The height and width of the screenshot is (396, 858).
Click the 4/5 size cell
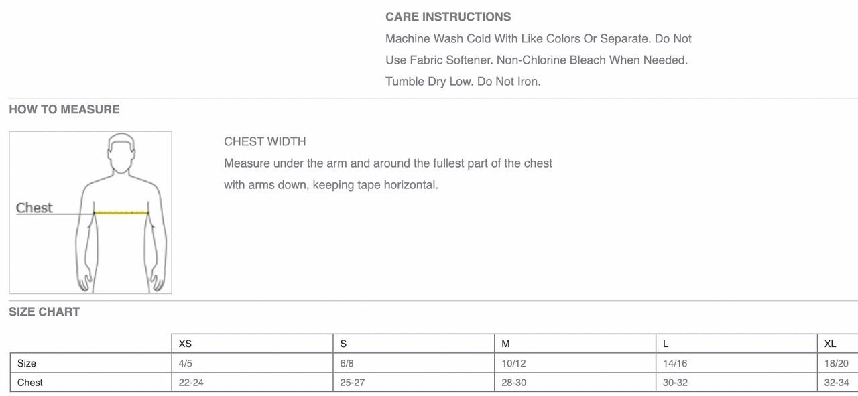coord(253,363)
